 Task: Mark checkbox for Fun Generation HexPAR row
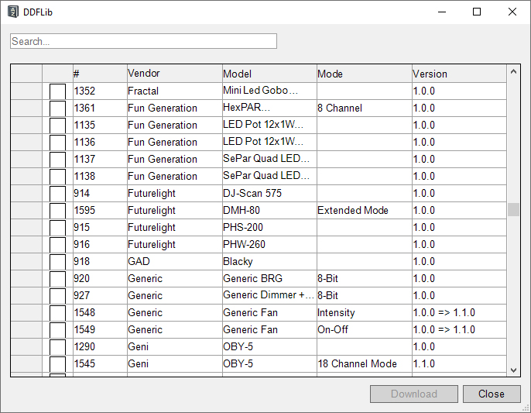click(57, 108)
